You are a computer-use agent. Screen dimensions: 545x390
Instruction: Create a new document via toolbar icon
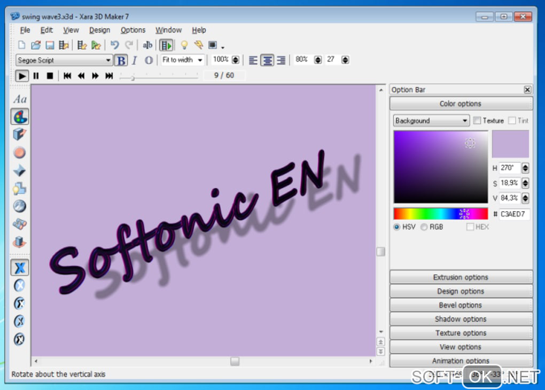pyautogui.click(x=21, y=45)
